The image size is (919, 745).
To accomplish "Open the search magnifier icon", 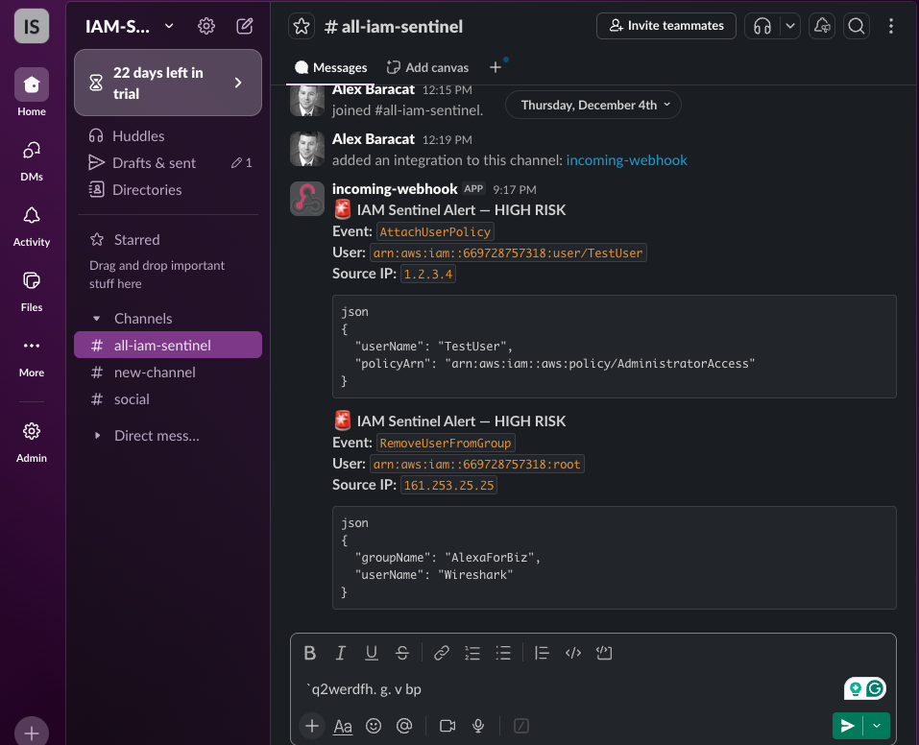I will tap(857, 27).
